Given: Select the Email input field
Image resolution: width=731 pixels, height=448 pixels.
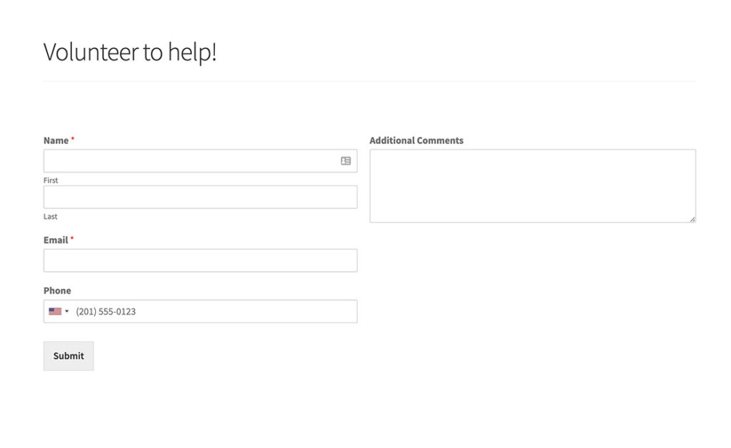Looking at the screenshot, I should [200, 260].
